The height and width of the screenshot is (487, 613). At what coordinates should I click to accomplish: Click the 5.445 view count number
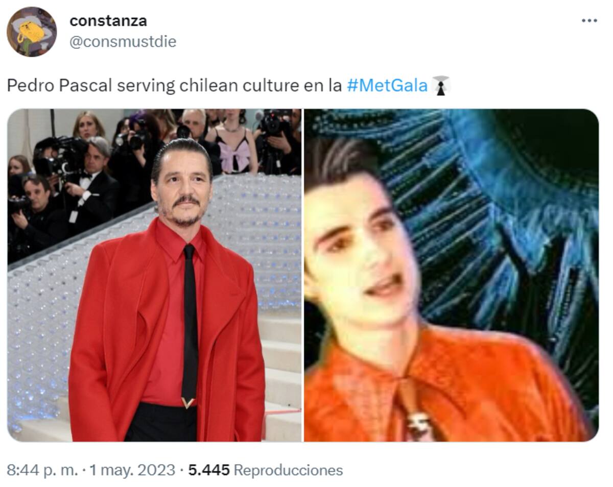[x=209, y=470]
